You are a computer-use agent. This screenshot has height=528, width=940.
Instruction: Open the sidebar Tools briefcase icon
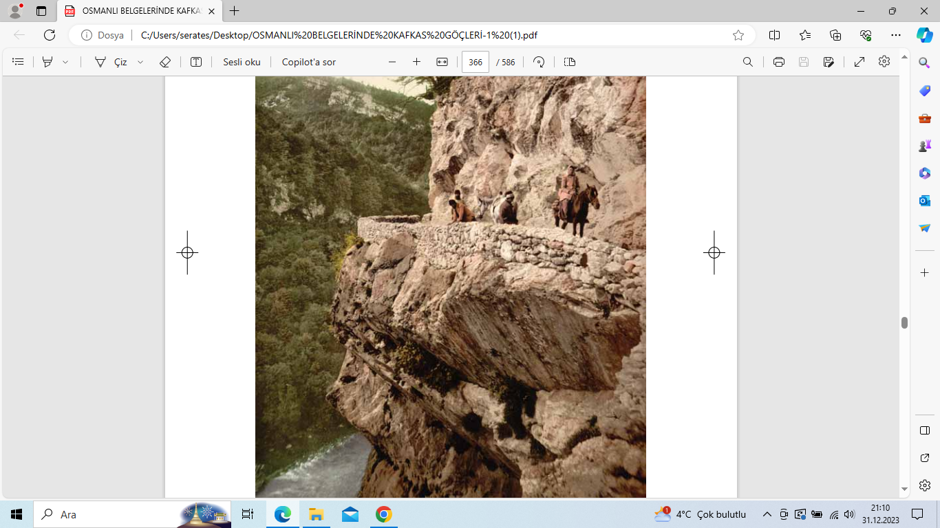(925, 118)
